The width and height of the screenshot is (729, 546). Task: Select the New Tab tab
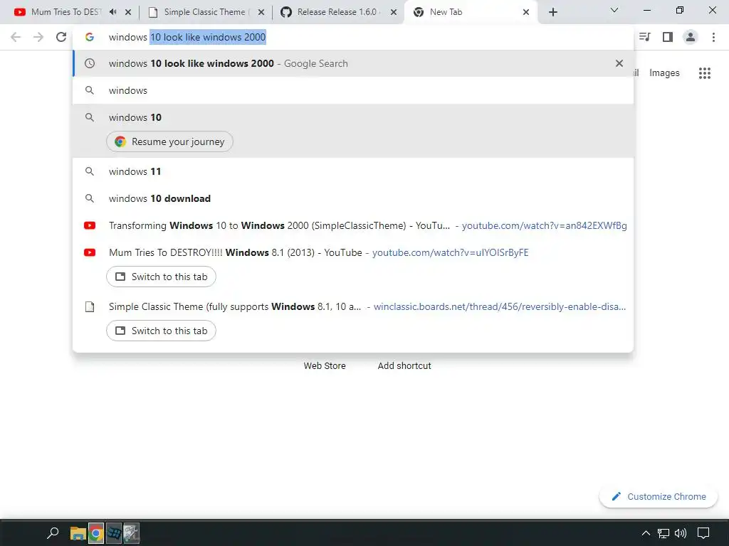pyautogui.click(x=471, y=12)
